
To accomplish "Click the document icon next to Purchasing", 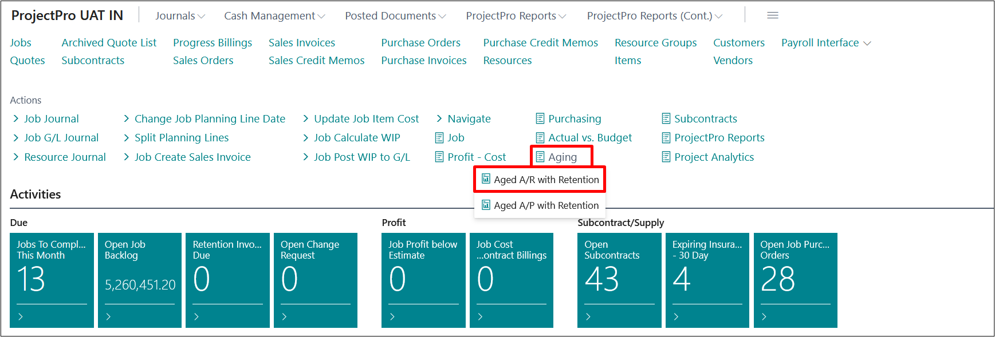I will (540, 118).
